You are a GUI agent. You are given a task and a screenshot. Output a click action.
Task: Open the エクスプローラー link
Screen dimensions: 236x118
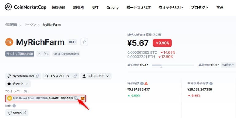click(61, 76)
